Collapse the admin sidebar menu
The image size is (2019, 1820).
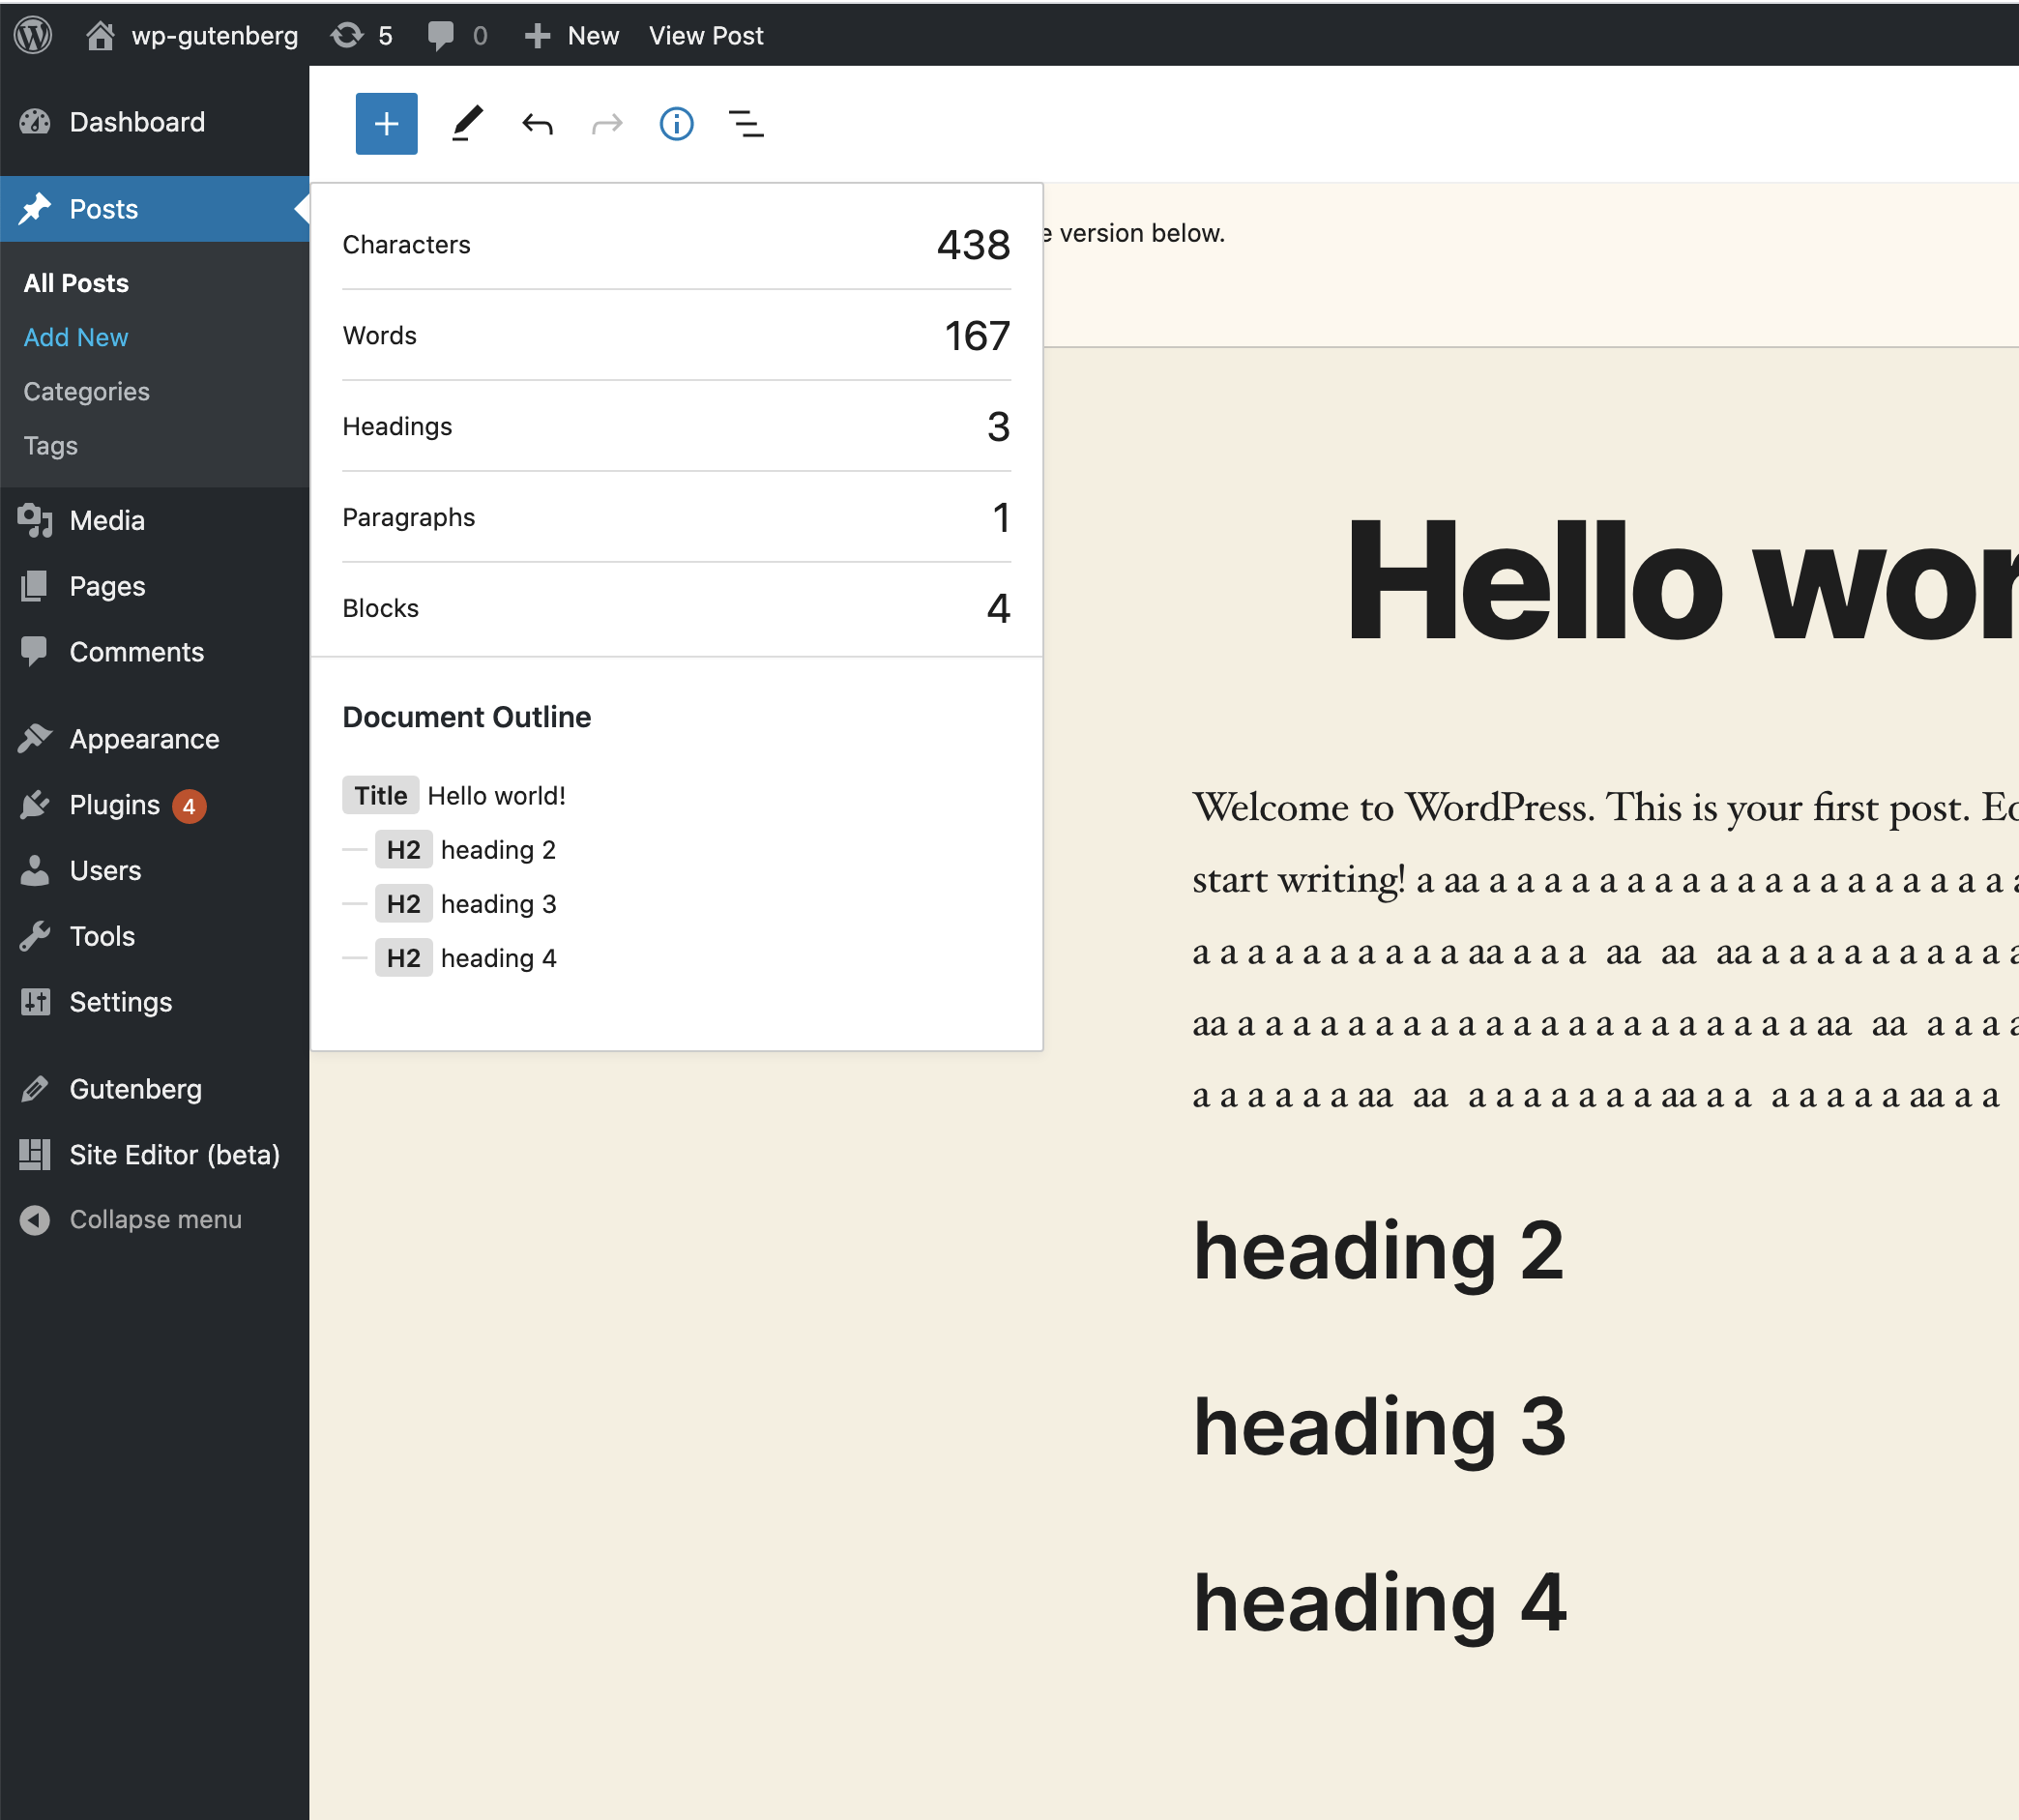click(x=155, y=1220)
